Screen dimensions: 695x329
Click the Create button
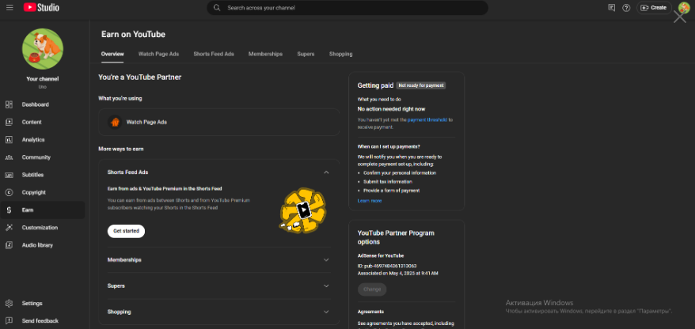click(x=654, y=8)
